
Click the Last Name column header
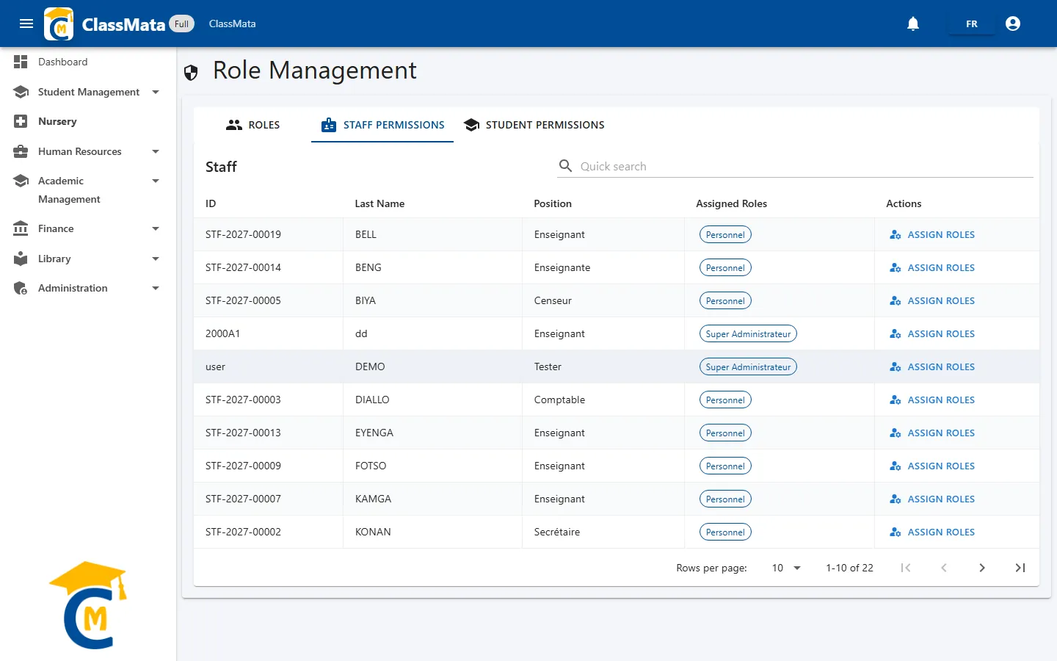tap(379, 203)
